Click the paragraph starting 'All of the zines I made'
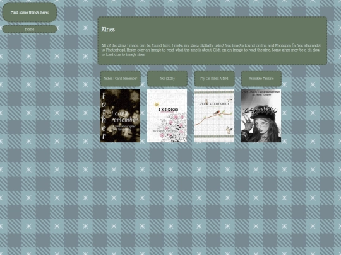The height and width of the screenshot is (255, 341). pyautogui.click(x=211, y=50)
